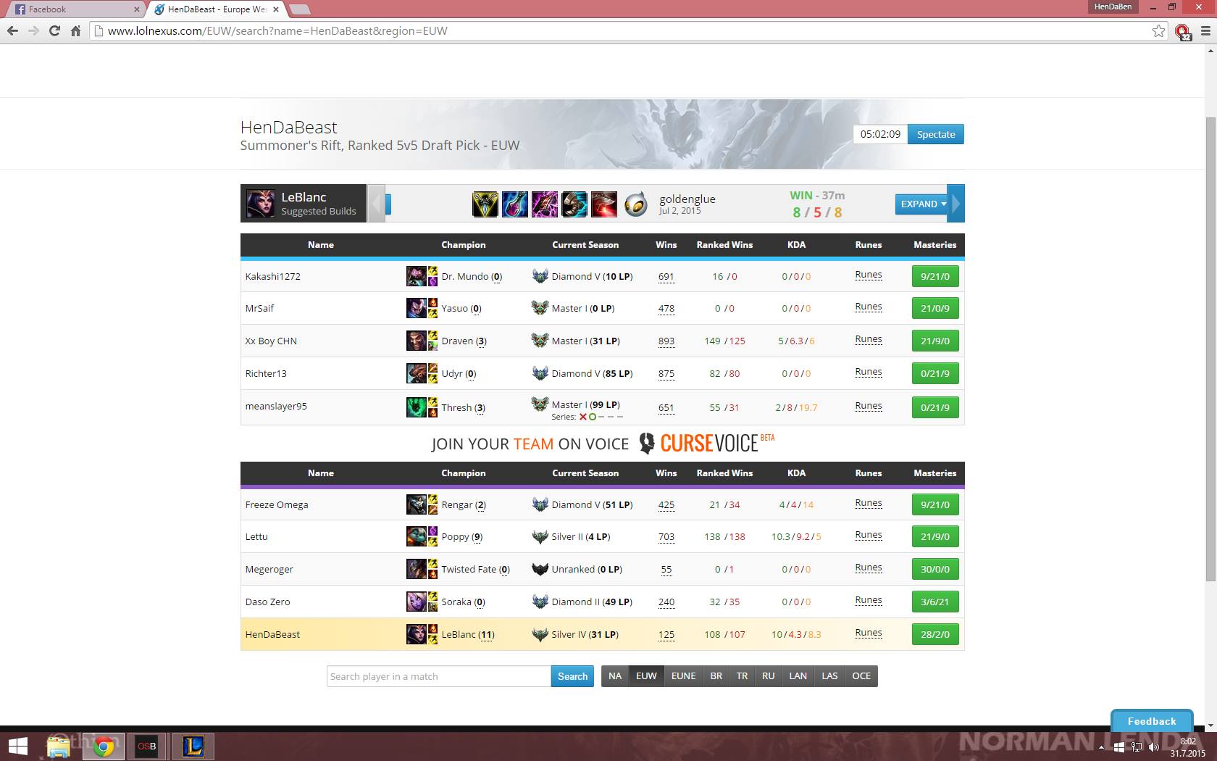Screen dimensions: 1217x761
Task: Click the Thresh champion portrait
Action: point(417,407)
